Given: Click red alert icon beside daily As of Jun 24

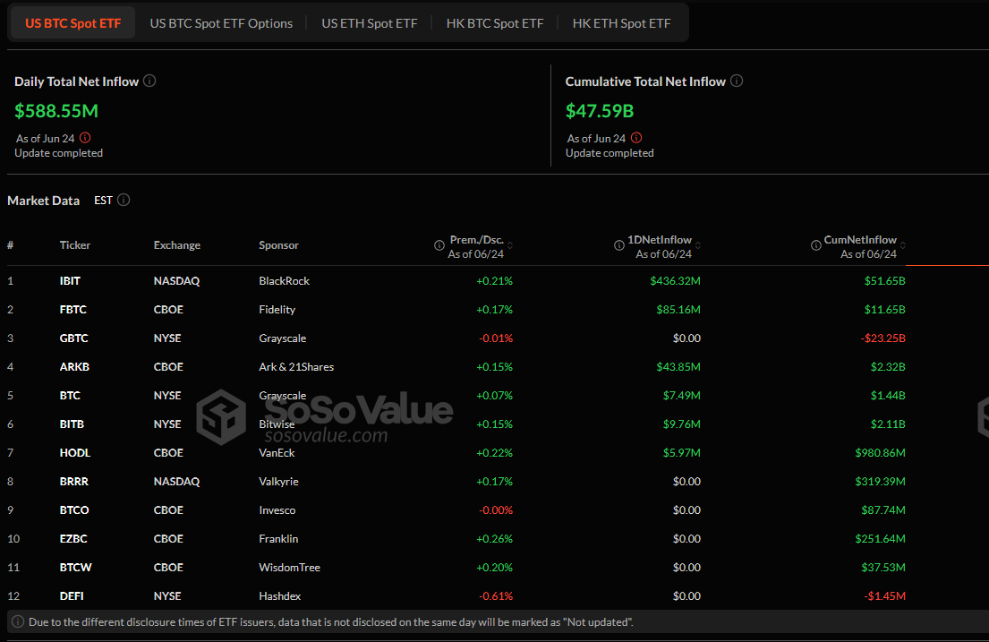Looking at the screenshot, I should click(85, 138).
